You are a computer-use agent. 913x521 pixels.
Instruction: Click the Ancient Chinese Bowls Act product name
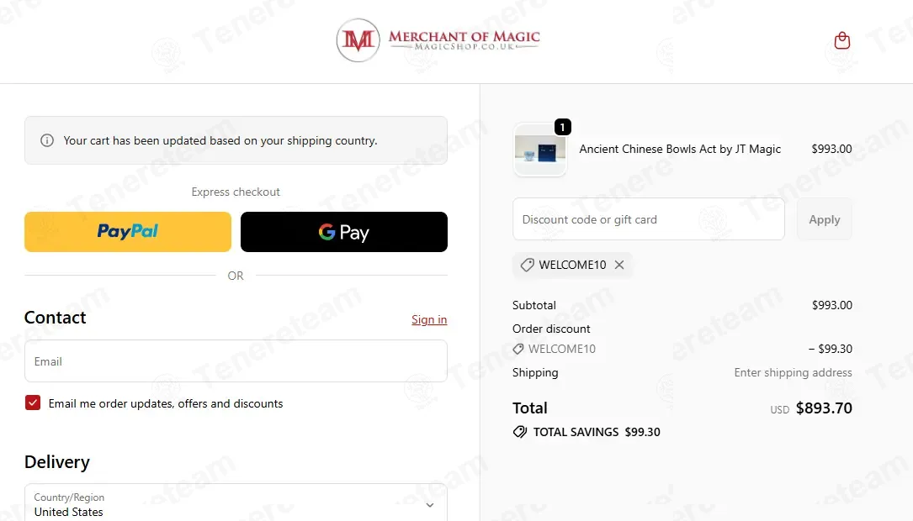(680, 149)
